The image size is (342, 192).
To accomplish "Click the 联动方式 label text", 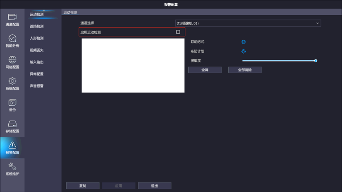I will tap(197, 42).
